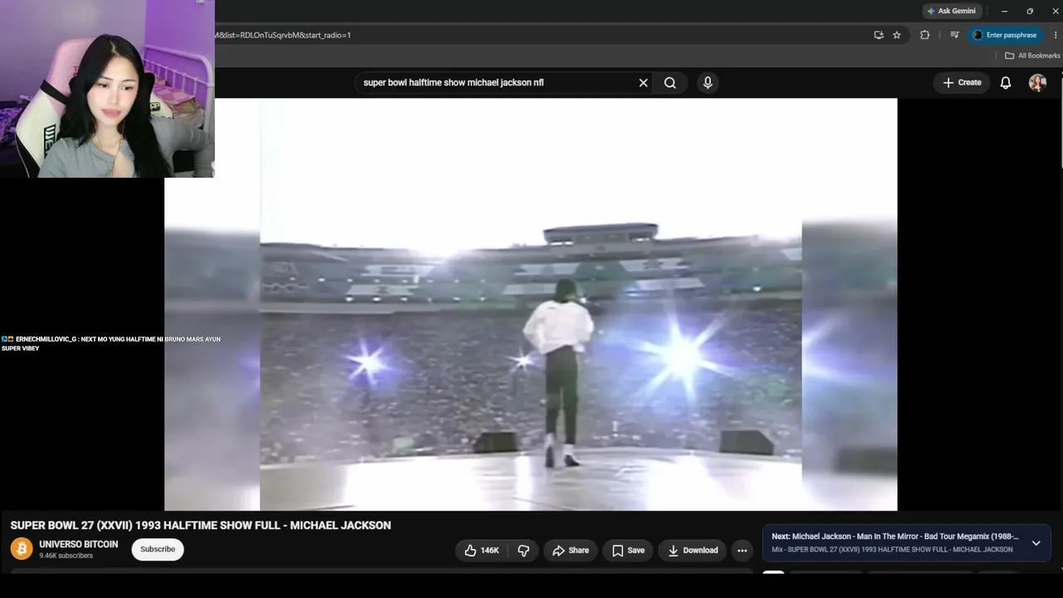Click the webcam overlay of the streamer
1063x598 pixels.
click(x=107, y=89)
